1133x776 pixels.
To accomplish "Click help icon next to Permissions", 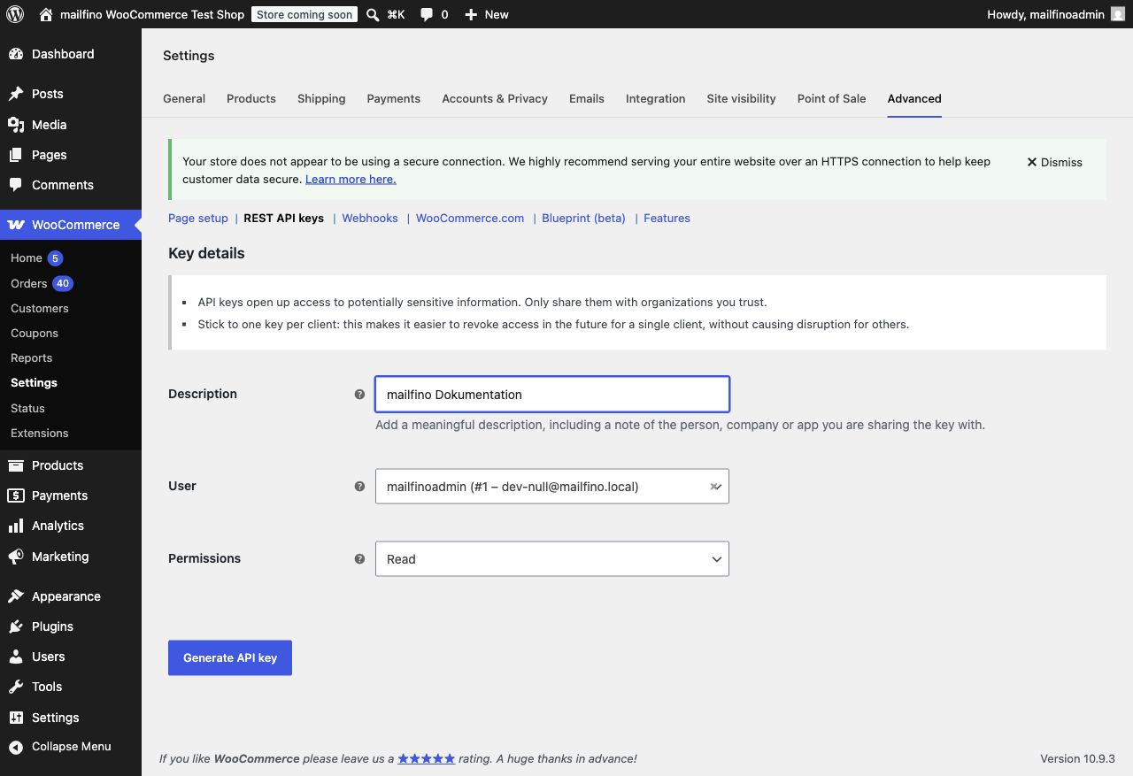I will 359,559.
